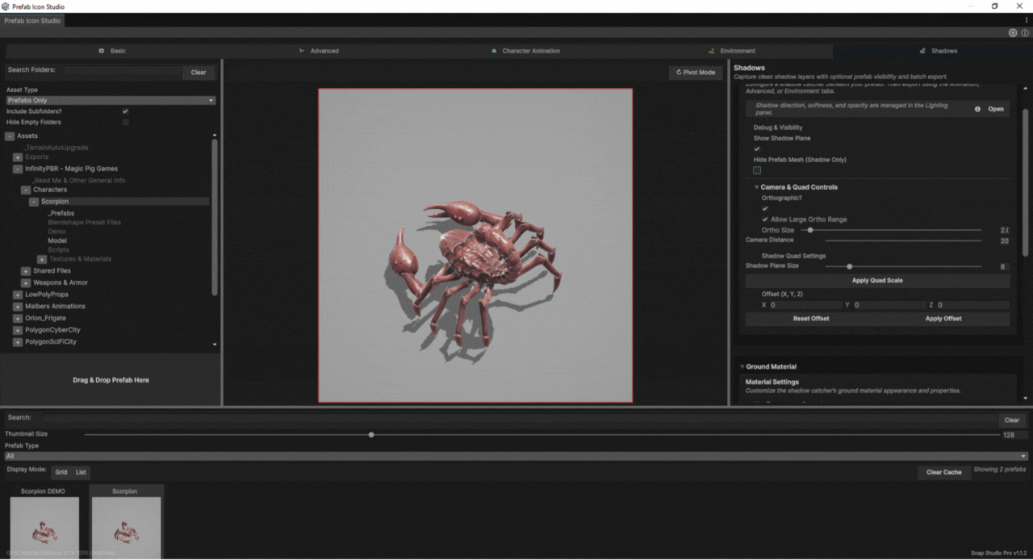Expand the PolygonSciFiCity folder
The image size is (1033, 560).
[x=18, y=342]
